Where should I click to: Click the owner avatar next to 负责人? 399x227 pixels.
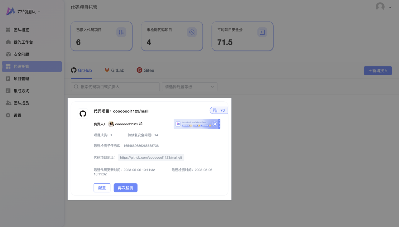(111, 124)
